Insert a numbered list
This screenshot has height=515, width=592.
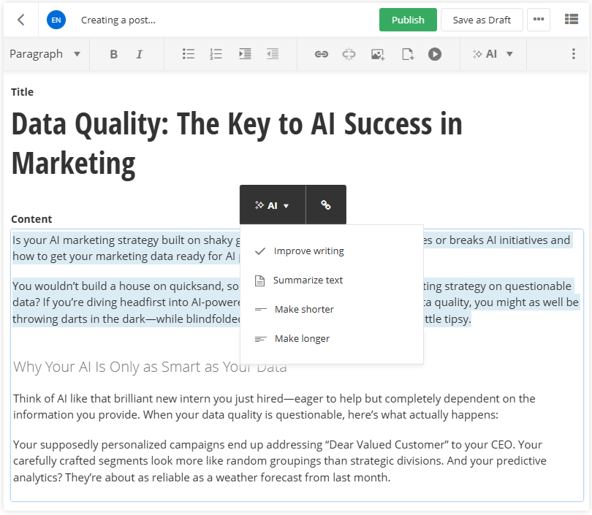pyautogui.click(x=216, y=54)
